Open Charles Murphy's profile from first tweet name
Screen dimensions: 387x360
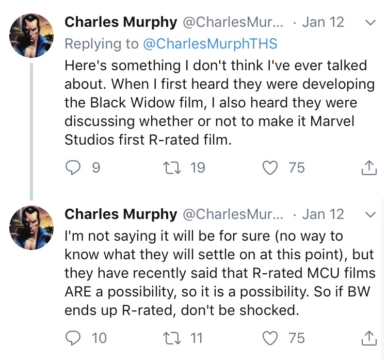tap(120, 22)
